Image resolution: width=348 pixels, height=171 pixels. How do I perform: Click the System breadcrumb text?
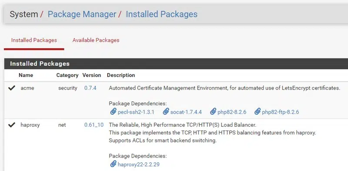(24, 14)
